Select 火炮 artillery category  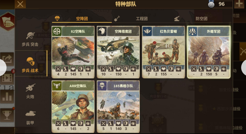pyautogui.click(x=30, y=91)
